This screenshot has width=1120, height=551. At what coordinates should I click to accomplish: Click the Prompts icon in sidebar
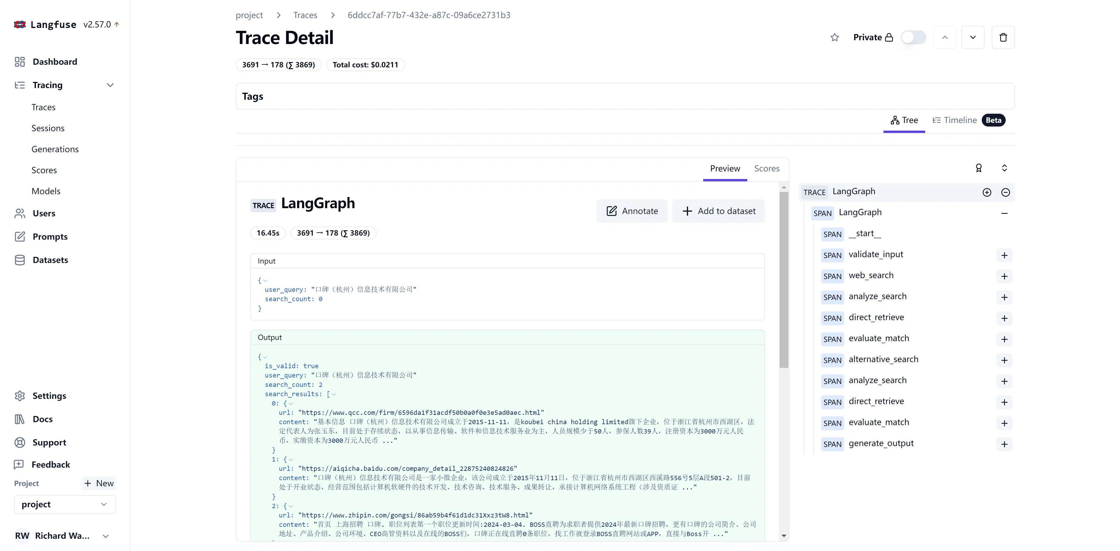[19, 236]
